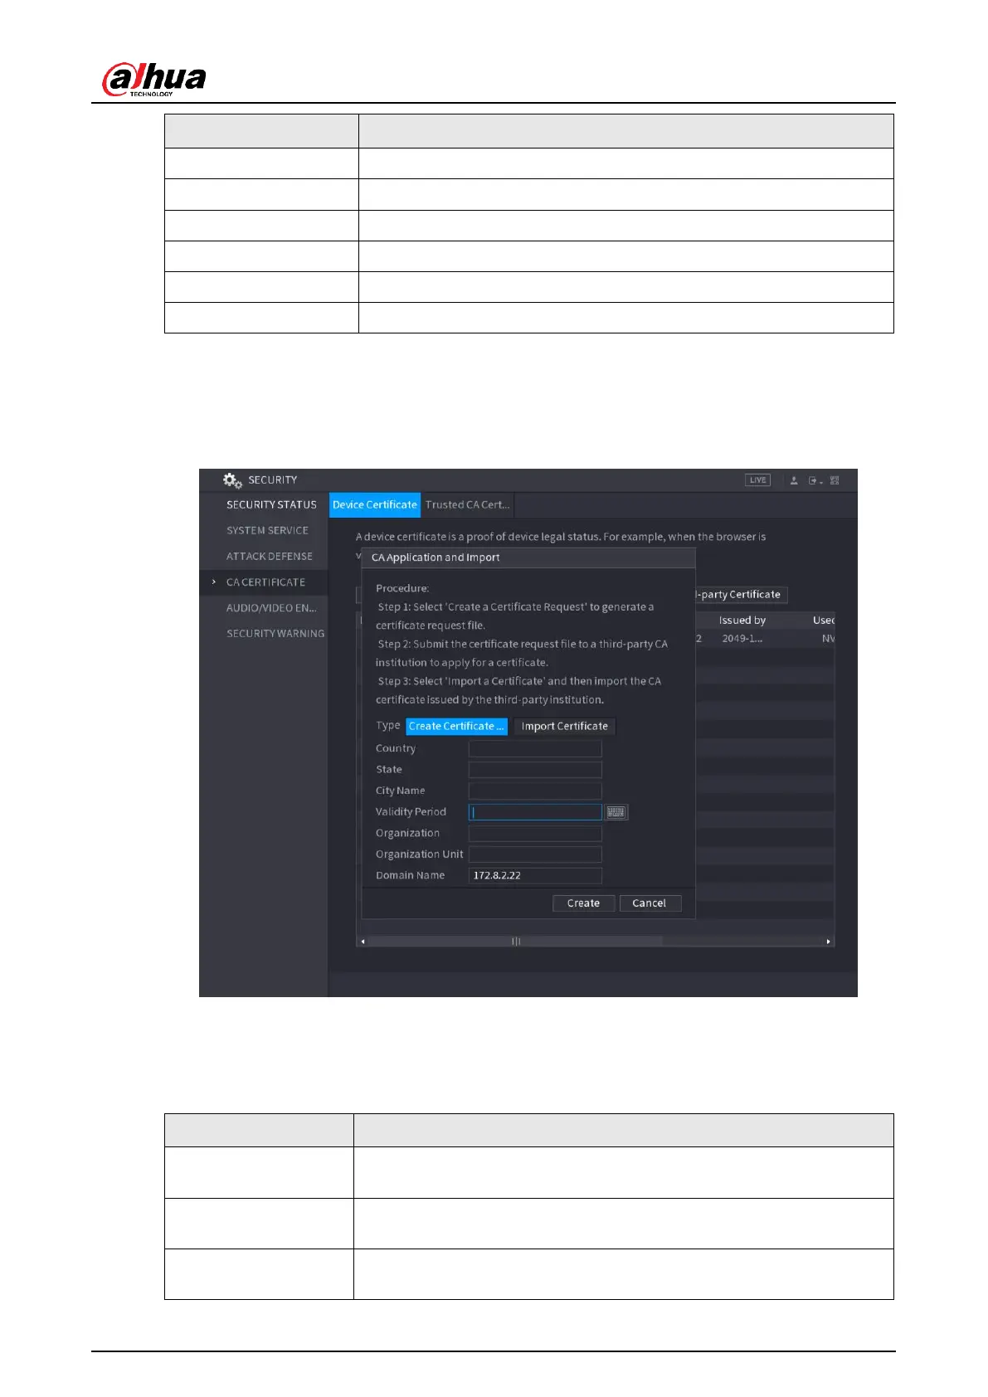Open the on-screen keyboard icon

616,812
